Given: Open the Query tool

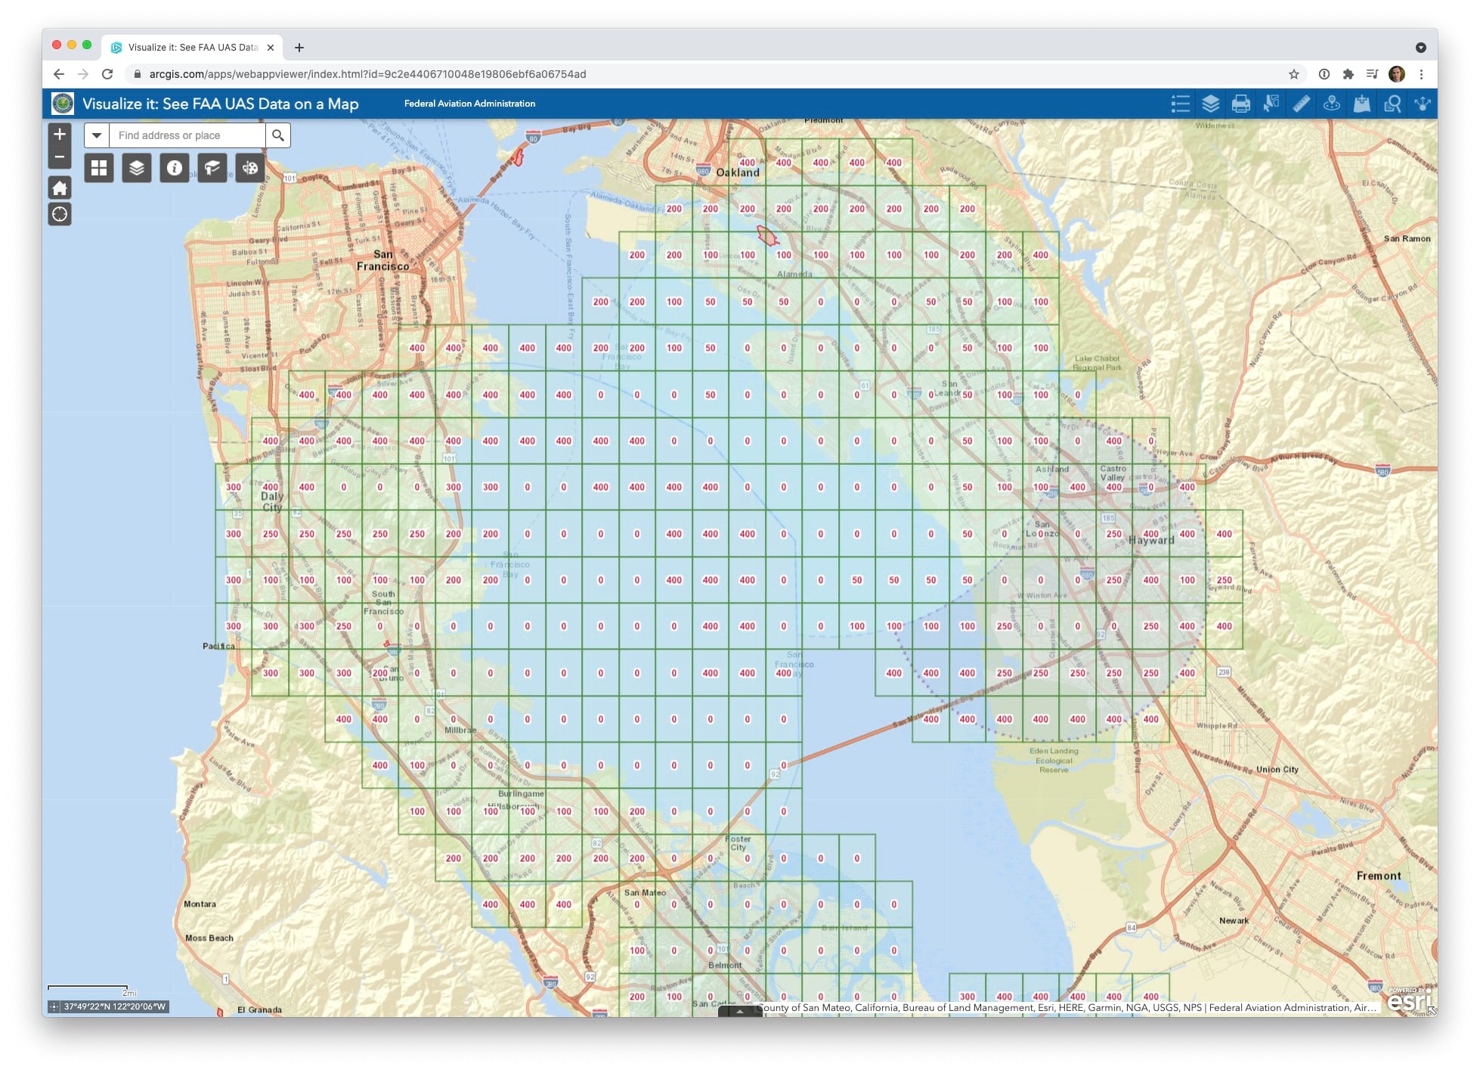Looking at the screenshot, I should (1392, 104).
